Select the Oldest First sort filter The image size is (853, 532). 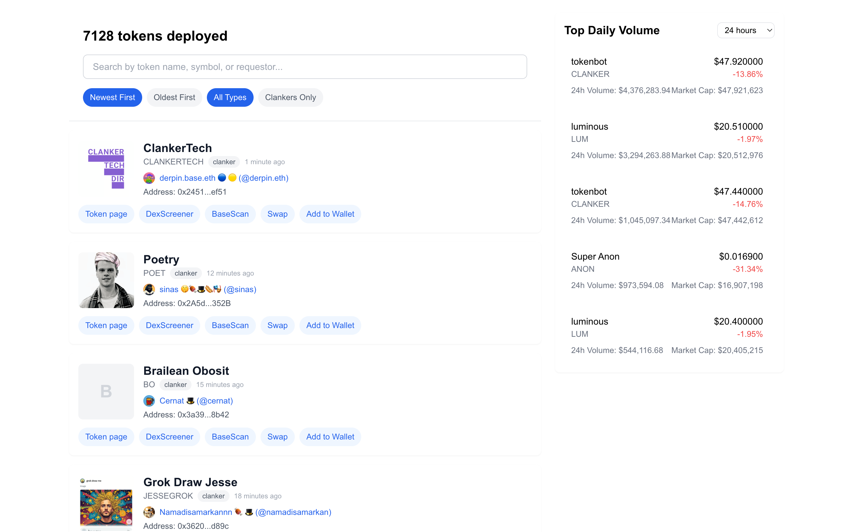pos(174,97)
